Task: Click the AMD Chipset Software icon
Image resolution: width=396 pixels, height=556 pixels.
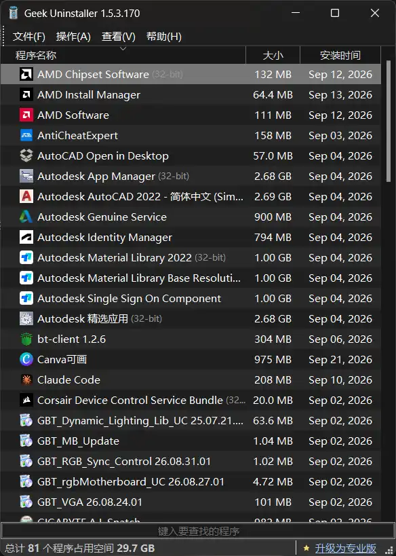Action: click(26, 75)
